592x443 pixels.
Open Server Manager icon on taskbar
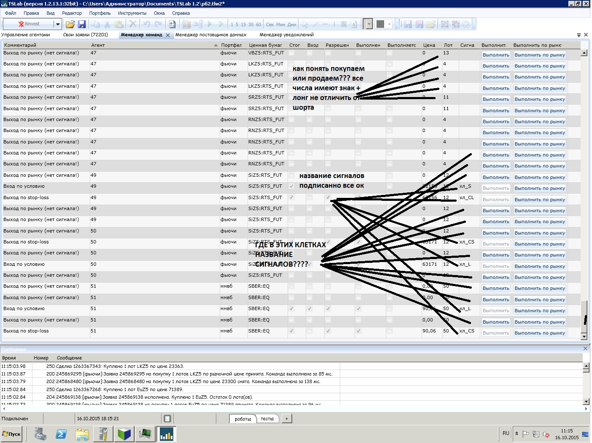pyautogui.click(x=40, y=434)
